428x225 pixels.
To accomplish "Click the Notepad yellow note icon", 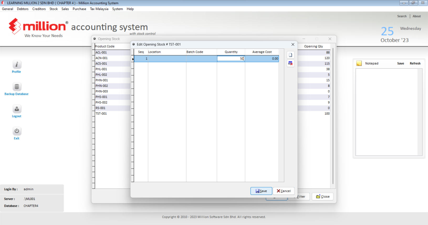I will coord(359,63).
